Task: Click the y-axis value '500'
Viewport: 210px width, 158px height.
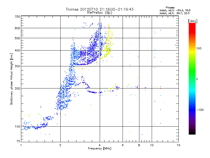Action: tap(18, 38)
